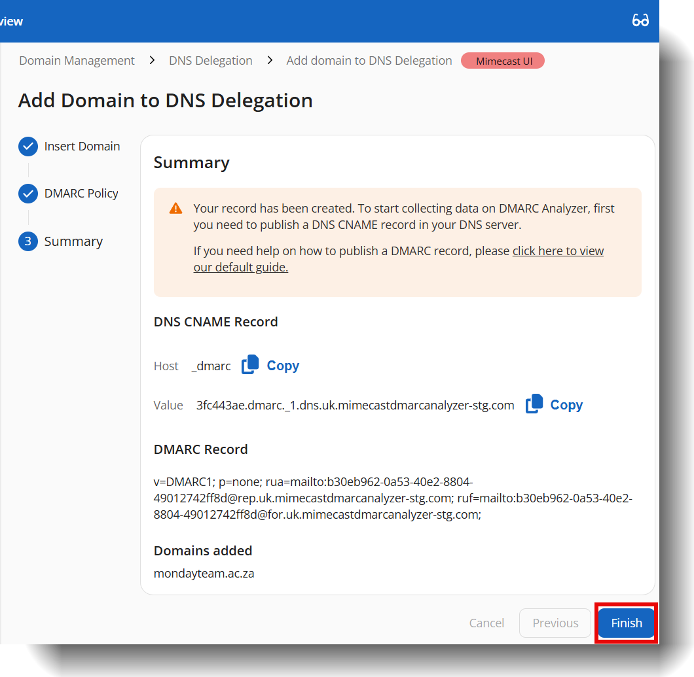Click the Mimecast UI badge
The image size is (694, 677).
pyautogui.click(x=502, y=60)
